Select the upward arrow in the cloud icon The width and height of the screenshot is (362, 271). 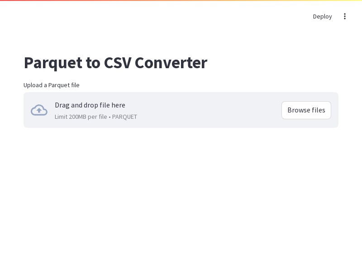[39, 111]
